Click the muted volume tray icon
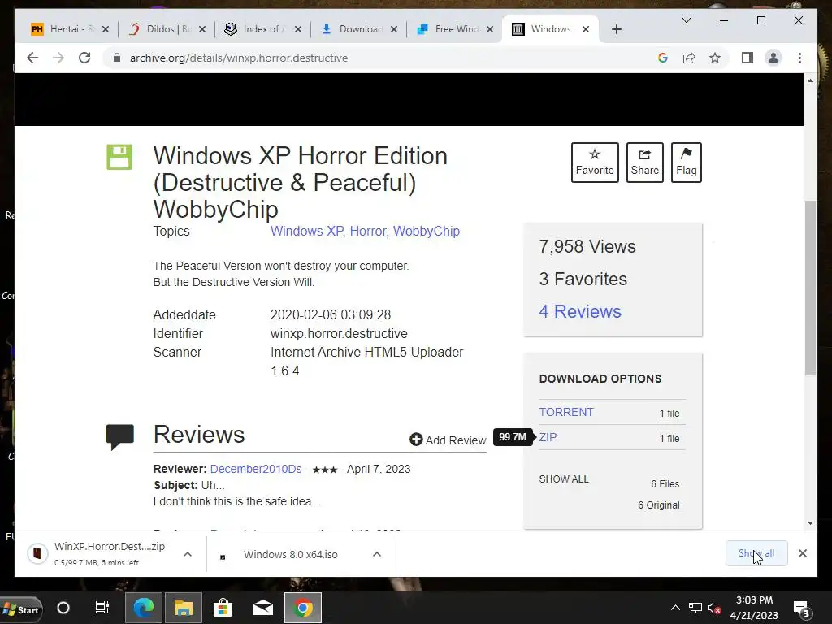The image size is (832, 624). [x=715, y=609]
